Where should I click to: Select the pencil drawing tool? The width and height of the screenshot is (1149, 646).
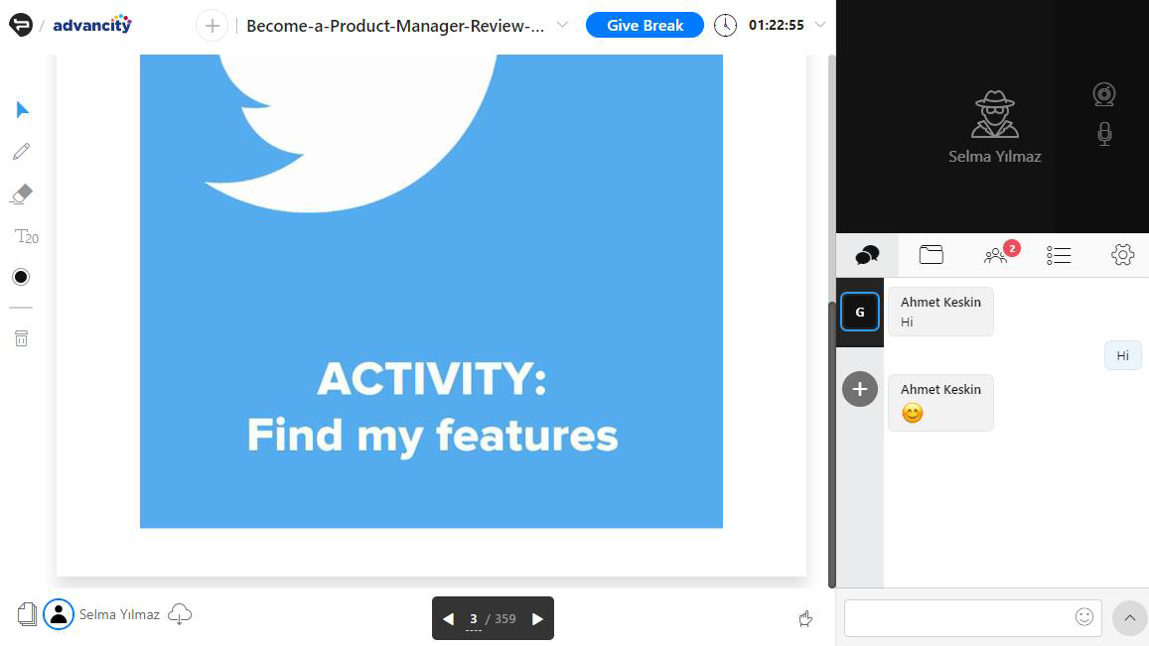click(x=21, y=152)
